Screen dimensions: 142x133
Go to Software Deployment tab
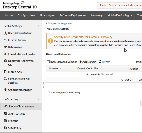tap(73, 16)
